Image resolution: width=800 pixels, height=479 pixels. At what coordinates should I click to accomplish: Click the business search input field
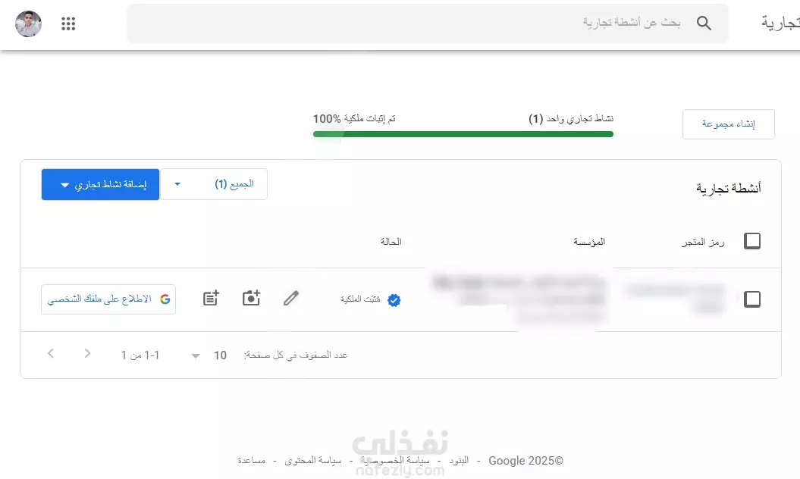[x=428, y=23]
